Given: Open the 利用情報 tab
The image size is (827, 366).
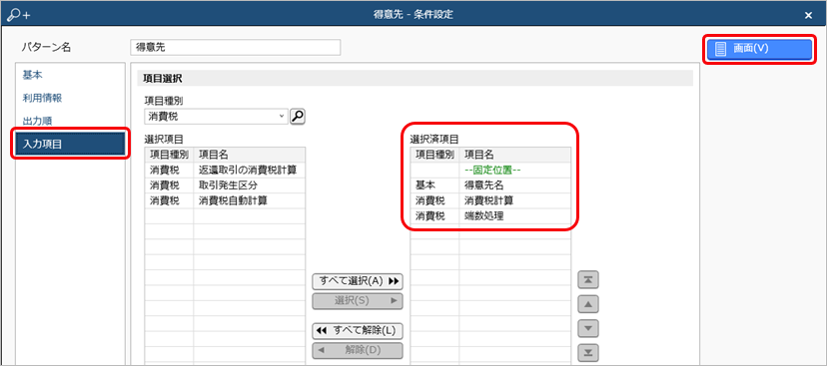Looking at the screenshot, I should tap(70, 98).
